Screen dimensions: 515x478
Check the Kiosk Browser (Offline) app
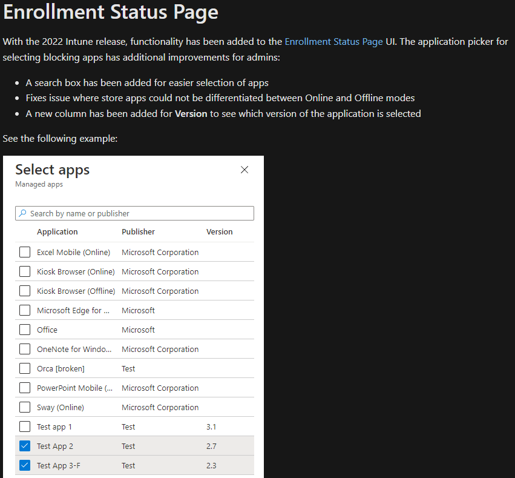pyautogui.click(x=24, y=290)
